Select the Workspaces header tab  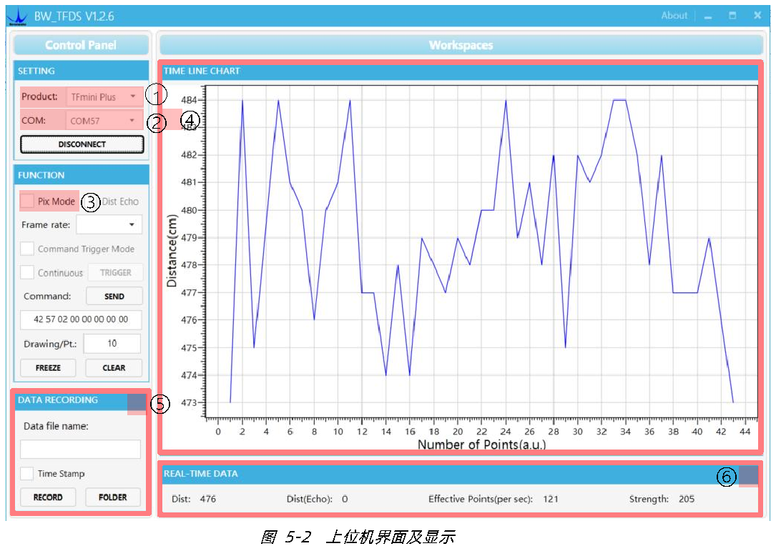coord(461,45)
